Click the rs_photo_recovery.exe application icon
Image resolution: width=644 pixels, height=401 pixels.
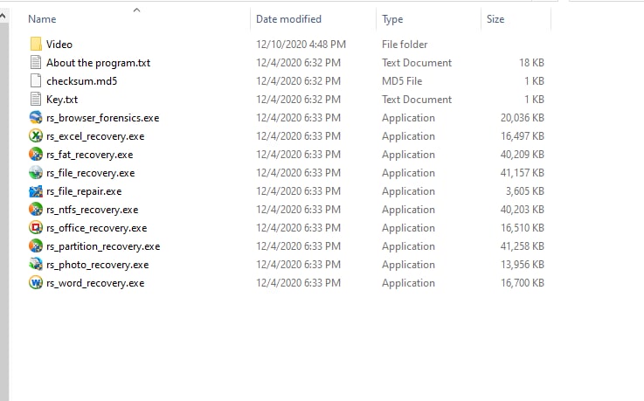(36, 265)
